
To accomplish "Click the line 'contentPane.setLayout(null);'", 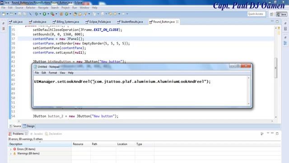I will click(59, 53).
